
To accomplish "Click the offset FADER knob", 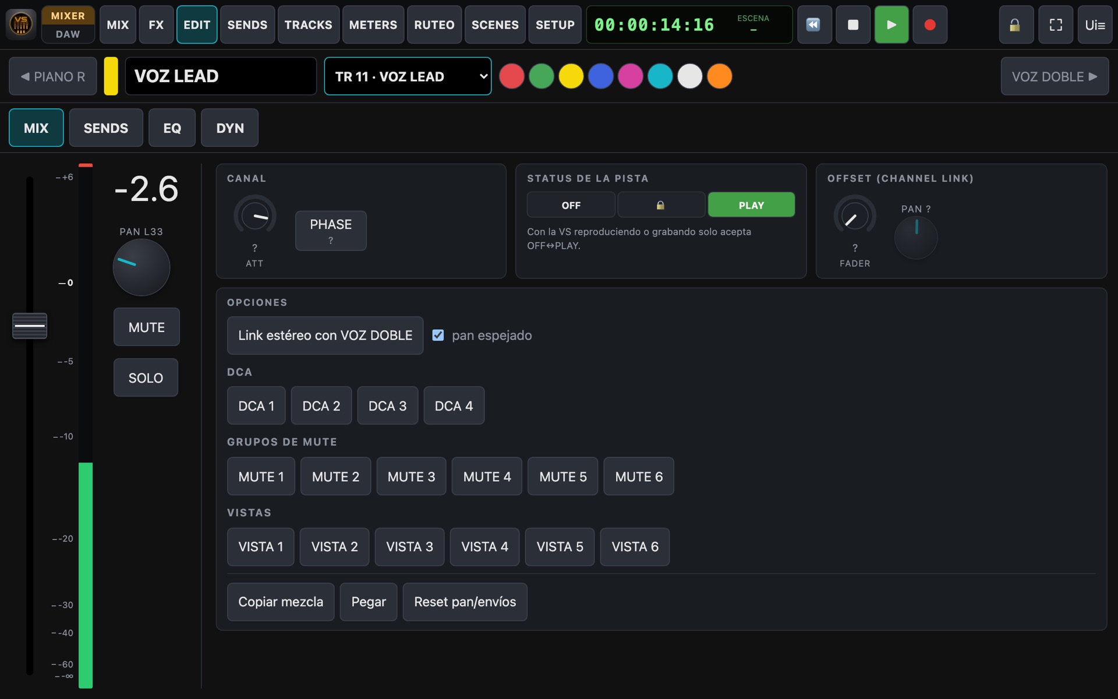I will [855, 217].
